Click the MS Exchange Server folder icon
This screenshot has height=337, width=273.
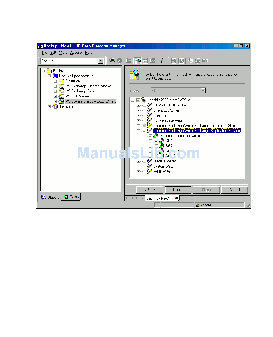click(61, 91)
